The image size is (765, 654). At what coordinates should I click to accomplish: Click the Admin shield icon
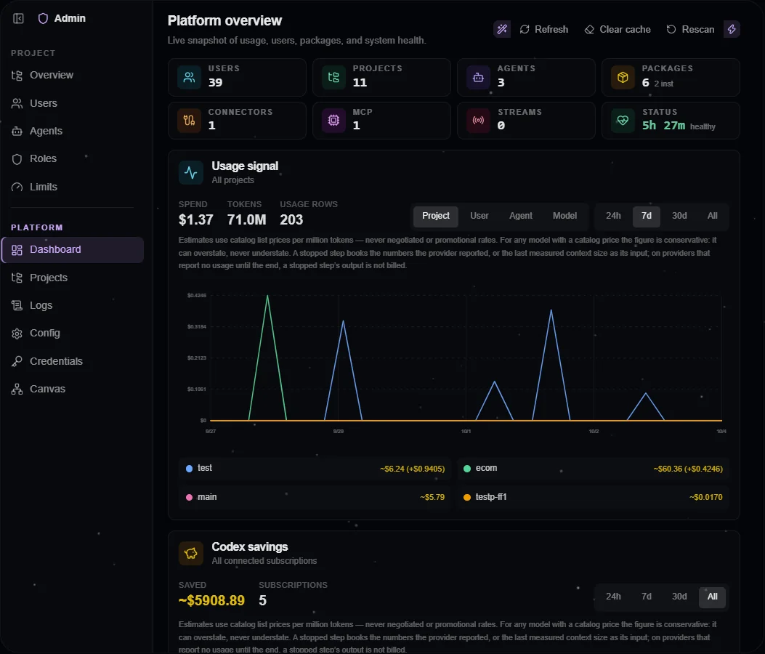click(x=43, y=19)
